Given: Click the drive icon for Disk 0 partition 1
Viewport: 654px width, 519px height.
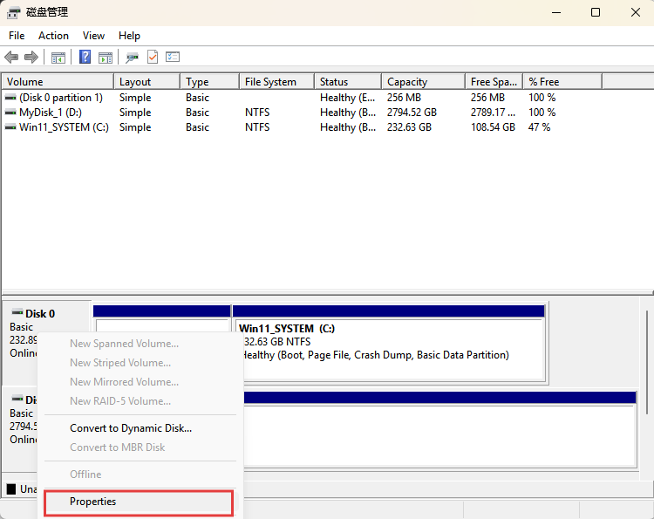Looking at the screenshot, I should click(10, 98).
